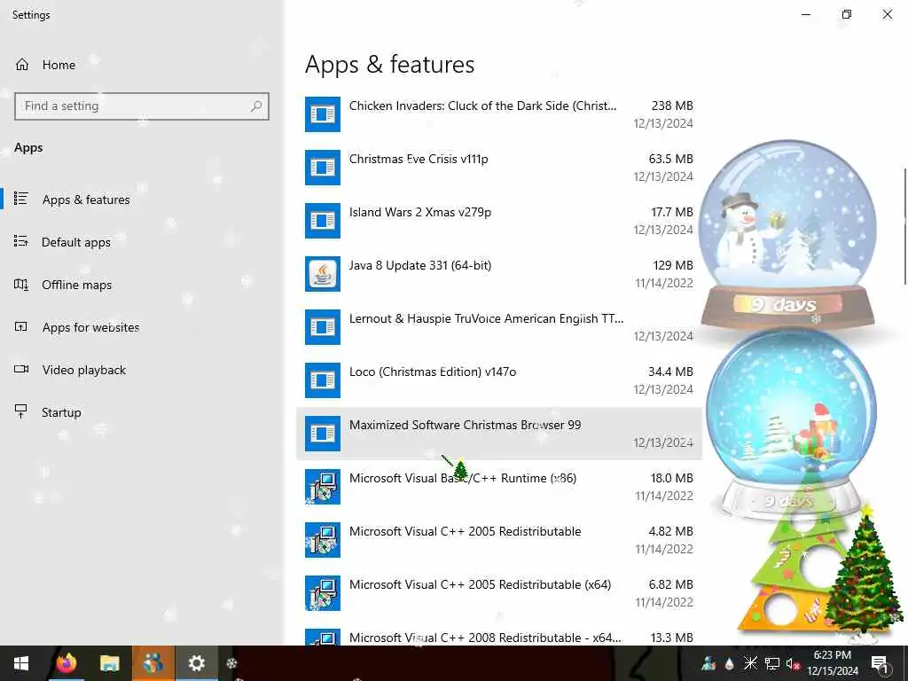Click the Find a setting search box
Viewport: 908px width, 681px height.
(x=142, y=106)
